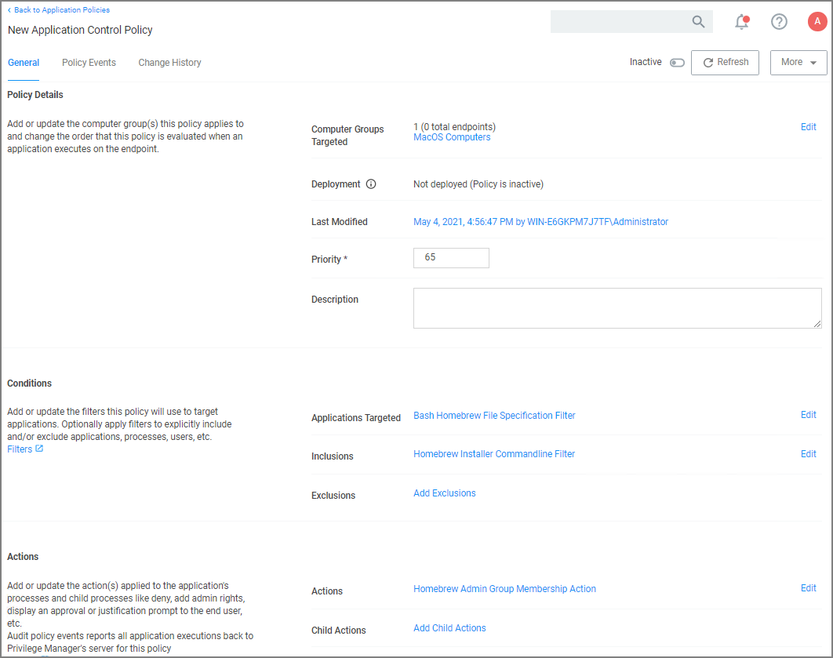This screenshot has height=658, width=833.
Task: Open the notifications bell
Action: click(741, 22)
